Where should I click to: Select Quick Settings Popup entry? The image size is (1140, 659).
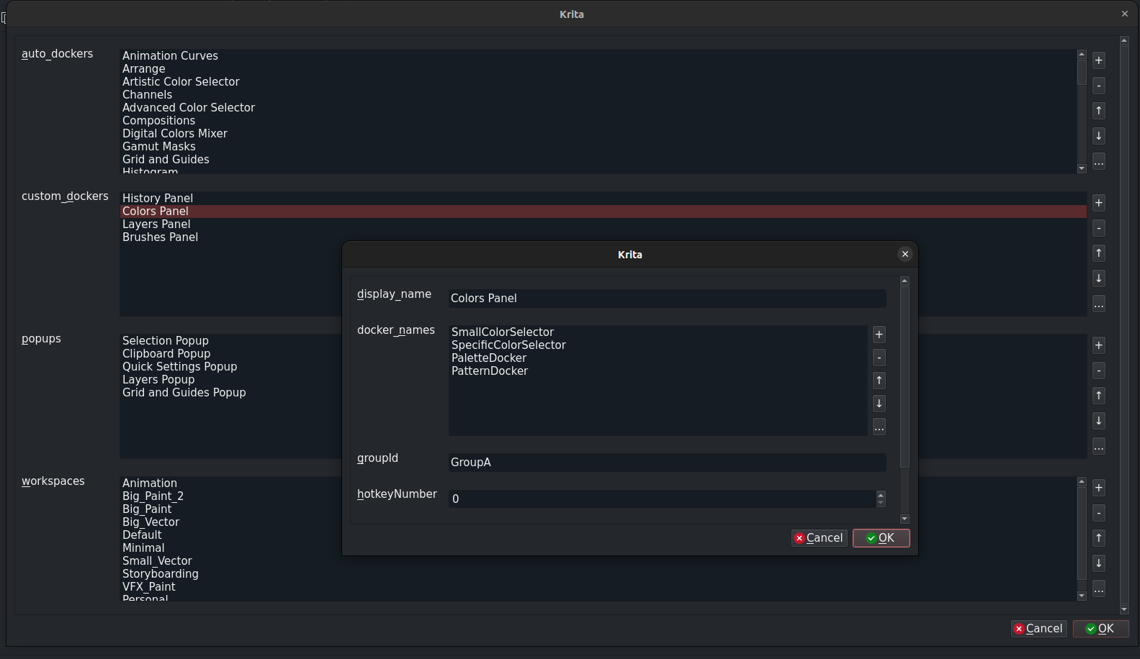coord(179,367)
